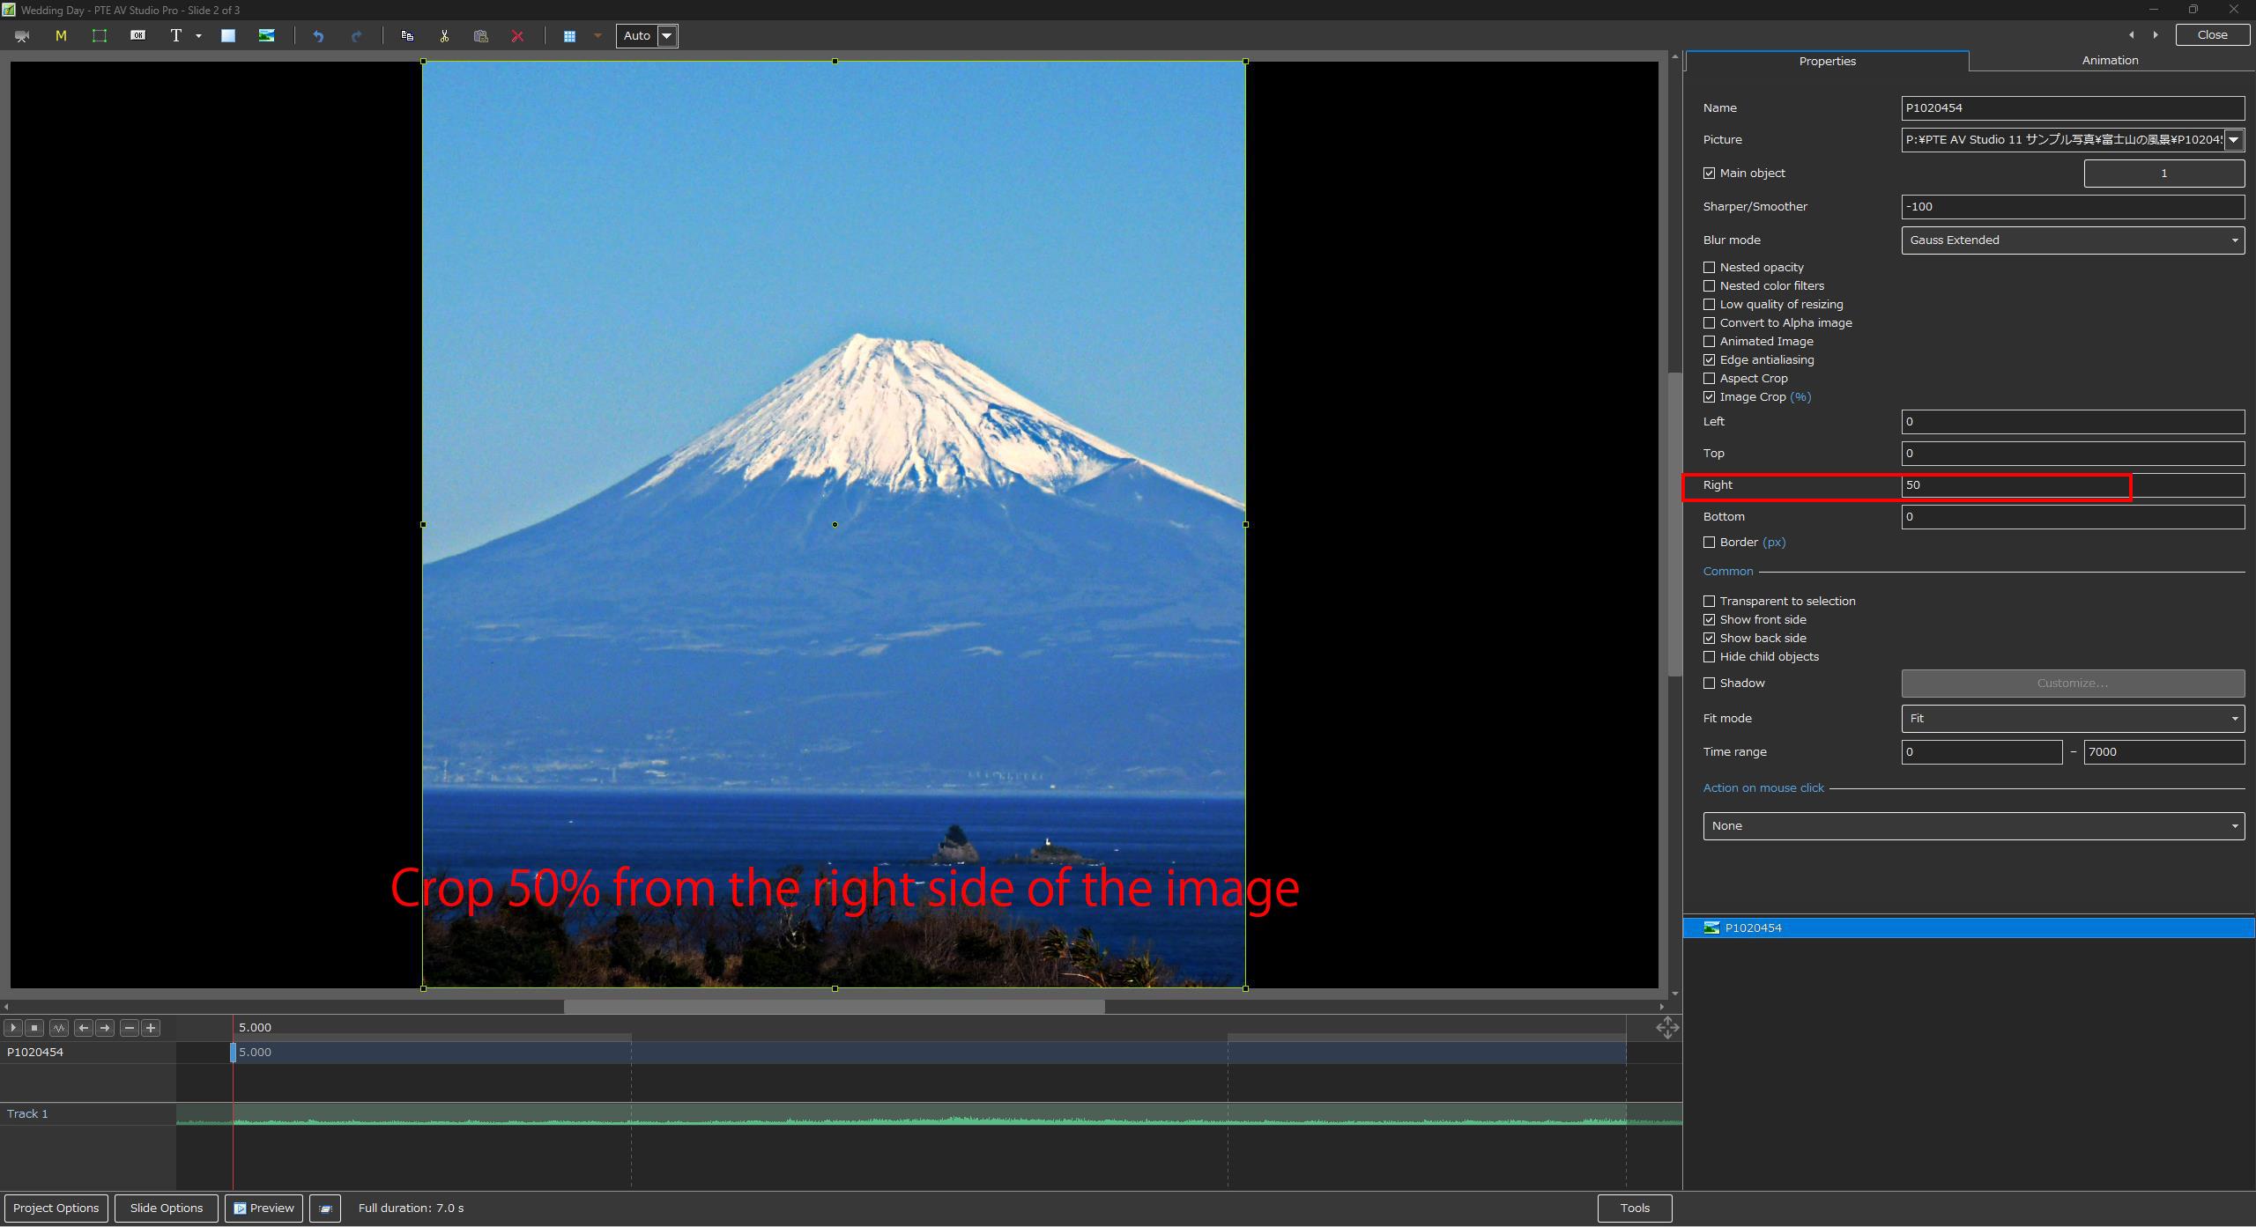Image resolution: width=2256 pixels, height=1227 pixels.
Task: Insert an OK button object
Action: [x=138, y=36]
